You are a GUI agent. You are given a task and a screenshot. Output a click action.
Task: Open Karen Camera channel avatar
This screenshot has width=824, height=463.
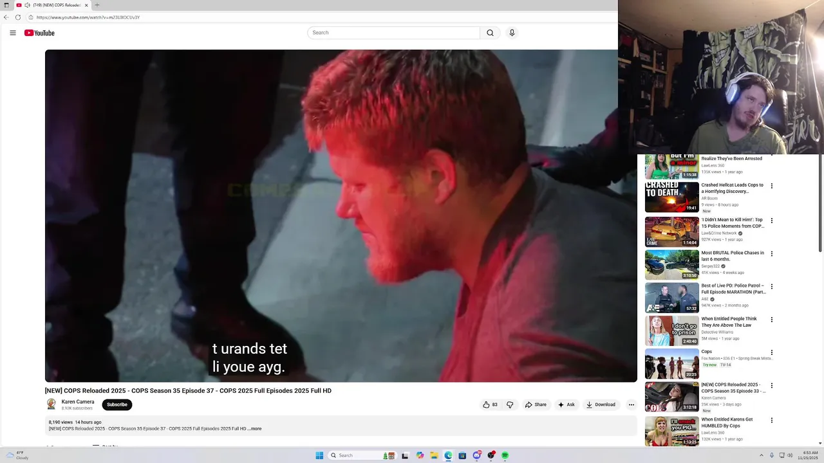pos(51,404)
